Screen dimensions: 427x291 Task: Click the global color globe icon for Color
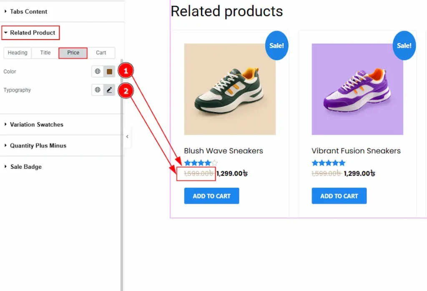pyautogui.click(x=98, y=72)
